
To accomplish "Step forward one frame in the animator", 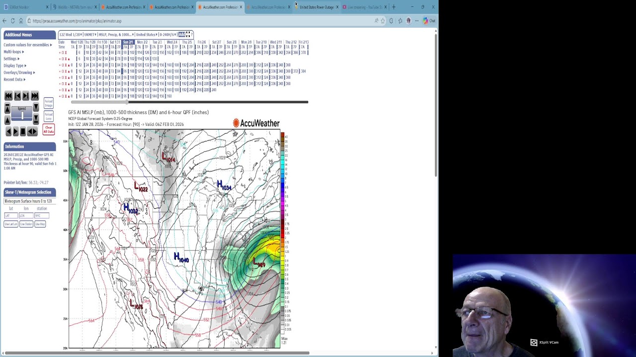I will (x=26, y=96).
